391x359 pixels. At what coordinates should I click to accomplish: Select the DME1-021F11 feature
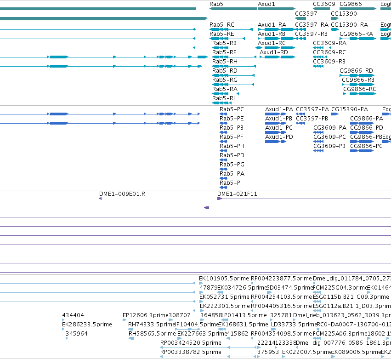pos(237,194)
